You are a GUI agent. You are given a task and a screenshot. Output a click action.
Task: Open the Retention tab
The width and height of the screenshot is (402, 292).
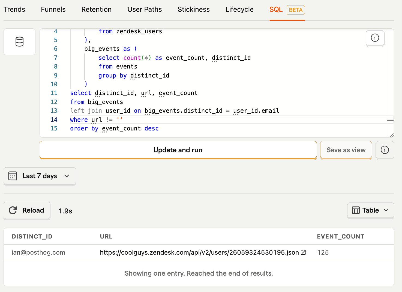pyautogui.click(x=97, y=10)
